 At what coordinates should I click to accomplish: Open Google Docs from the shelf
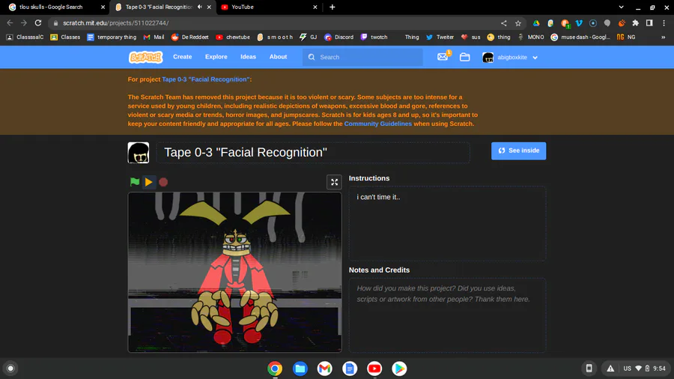[x=350, y=369]
